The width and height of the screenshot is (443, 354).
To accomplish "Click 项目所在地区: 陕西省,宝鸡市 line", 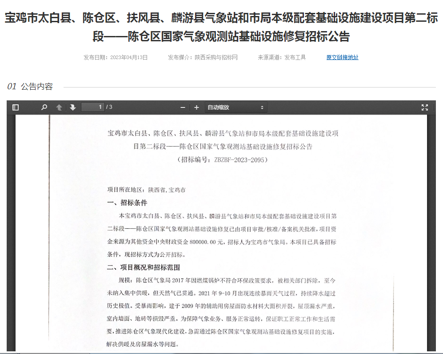I will pos(146,190).
